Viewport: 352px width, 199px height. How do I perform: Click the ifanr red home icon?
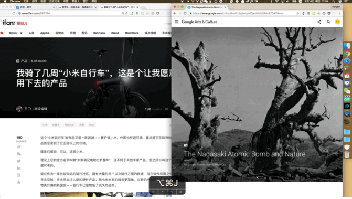pos(2,33)
